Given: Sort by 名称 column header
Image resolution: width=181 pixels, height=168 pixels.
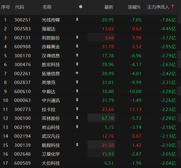Looking at the screenshot, I should tap(47, 7).
